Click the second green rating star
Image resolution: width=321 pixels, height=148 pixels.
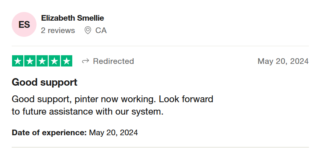tap(30, 61)
